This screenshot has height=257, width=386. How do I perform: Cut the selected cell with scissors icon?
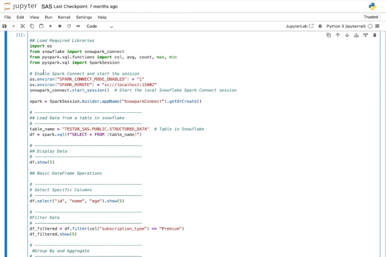point(23,26)
